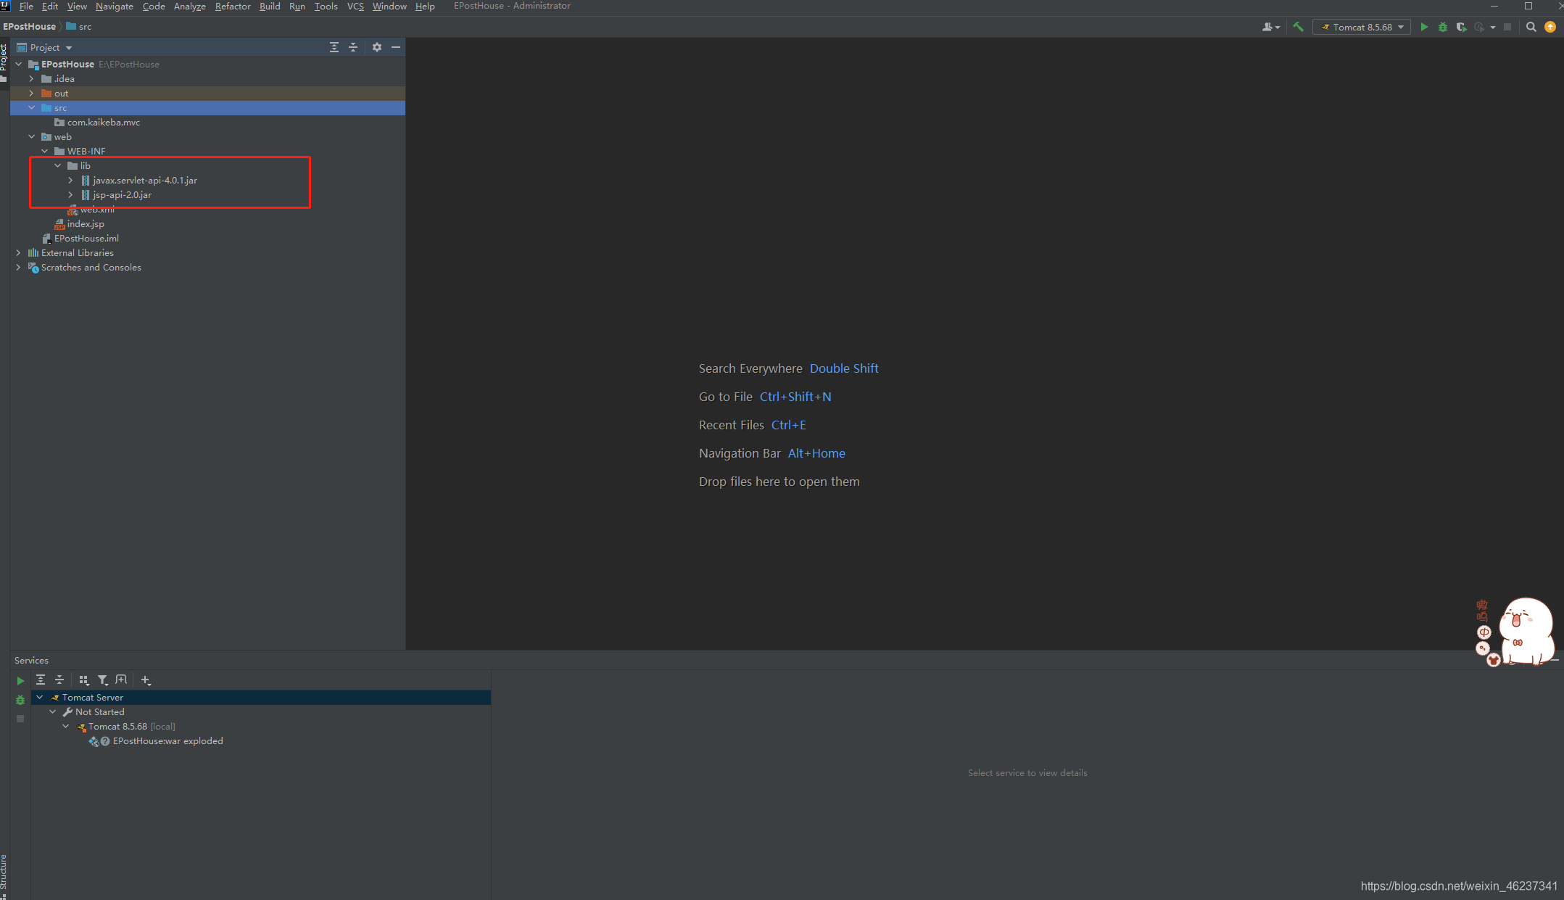Hide the Project tool window with the minus icon
Image resolution: width=1564 pixels, height=900 pixels.
tap(396, 47)
